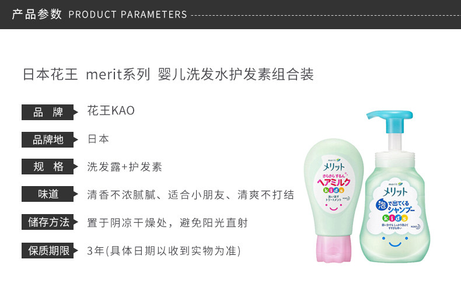Click the kids logo on hair milk bottle
The height and width of the screenshot is (287, 461).
[333, 190]
